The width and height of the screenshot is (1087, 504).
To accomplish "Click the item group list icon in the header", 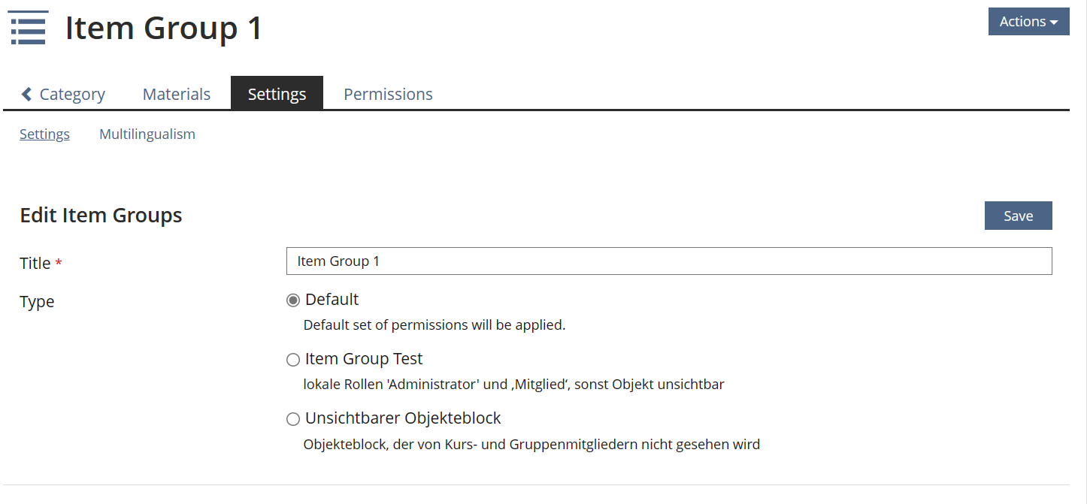I will tap(29, 28).
